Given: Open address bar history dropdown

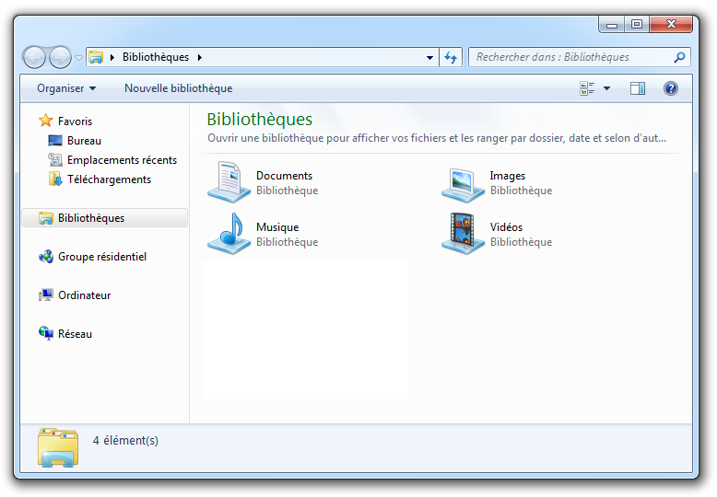Looking at the screenshot, I should click(429, 58).
